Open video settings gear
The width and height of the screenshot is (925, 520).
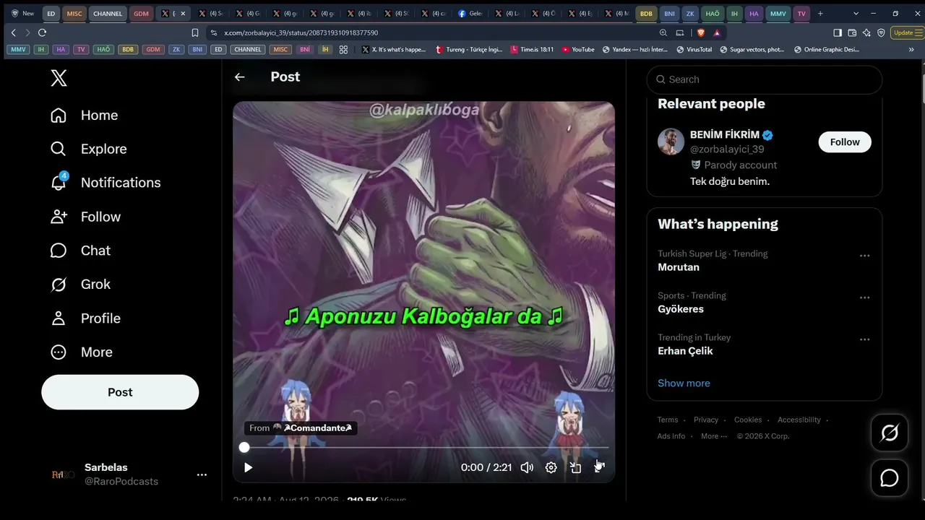pos(551,467)
